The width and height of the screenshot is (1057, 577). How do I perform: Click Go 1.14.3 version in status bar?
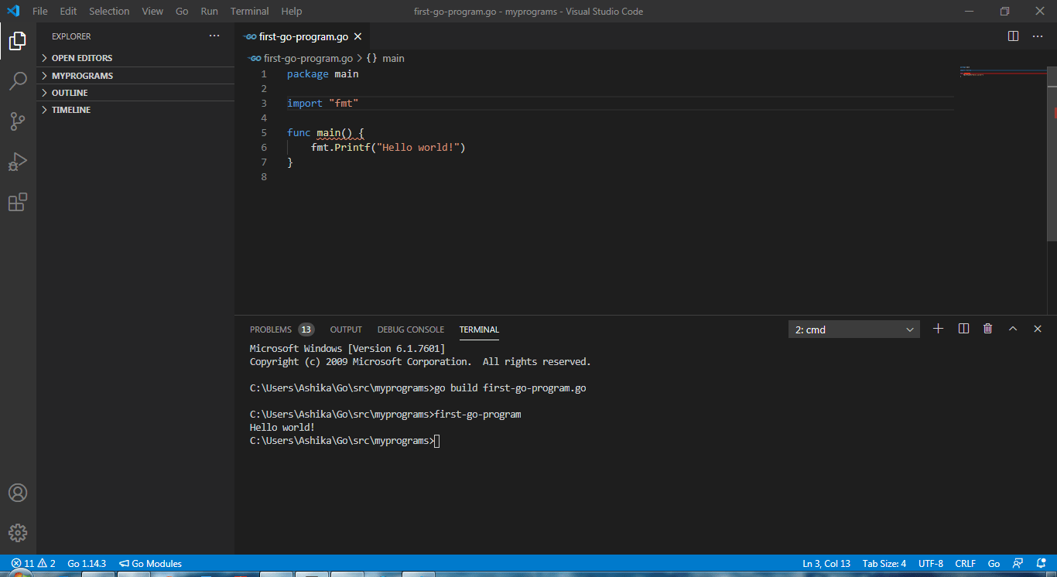[x=87, y=564]
